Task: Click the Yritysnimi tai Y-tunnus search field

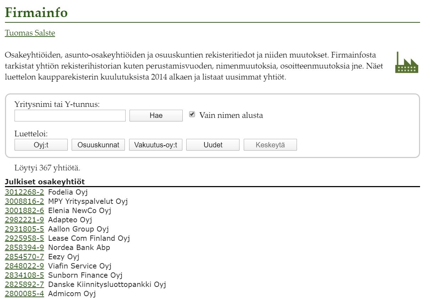Action: [70, 116]
